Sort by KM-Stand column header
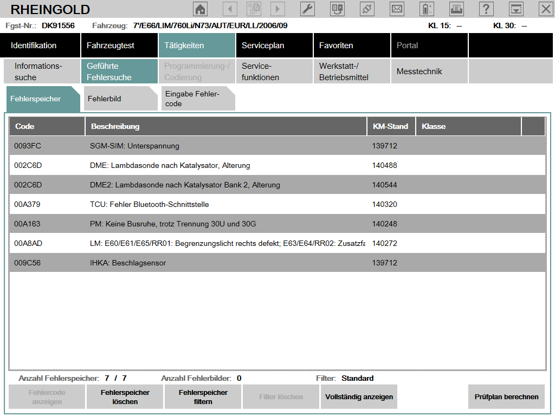Image resolution: width=555 pixels, height=416 pixels. 391,126
